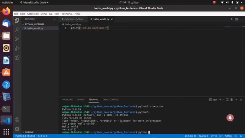Image resolution: width=245 pixels, height=138 pixels.
Task: Open the launch profile dropdown arrow in terminal
Action: [223, 100]
